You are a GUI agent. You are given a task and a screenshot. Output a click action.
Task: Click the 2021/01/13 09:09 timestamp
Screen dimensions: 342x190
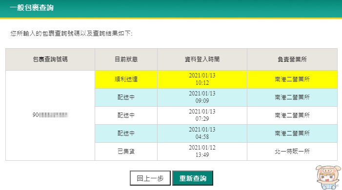pyautogui.click(x=202, y=97)
